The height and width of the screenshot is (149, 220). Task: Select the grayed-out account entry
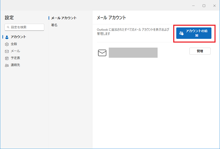pyautogui.click(x=133, y=53)
